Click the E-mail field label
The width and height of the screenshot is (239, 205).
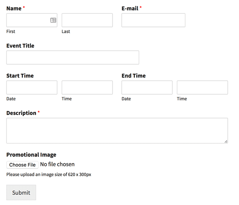point(130,8)
